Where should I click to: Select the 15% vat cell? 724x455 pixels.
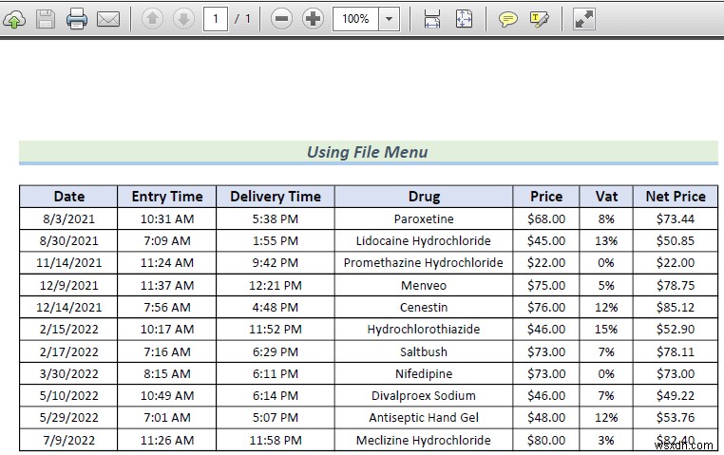[x=606, y=330]
